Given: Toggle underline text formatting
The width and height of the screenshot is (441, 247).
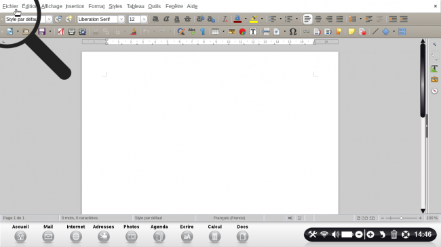Looking at the screenshot, I should (177, 19).
